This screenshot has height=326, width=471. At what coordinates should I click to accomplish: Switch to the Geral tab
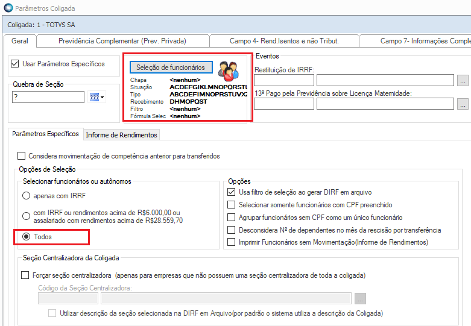20,41
